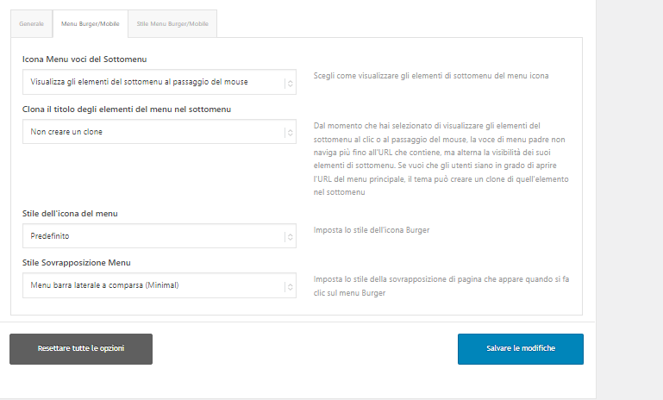This screenshot has width=663, height=400.
Task: Open the 'Non creare un clone' dropdown
Action: [x=159, y=132]
